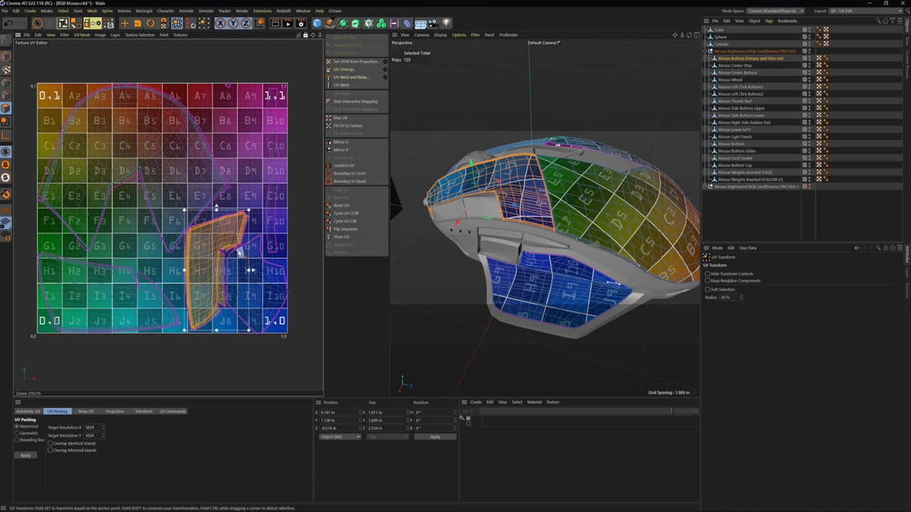Click Boundary to Quad icon
This screenshot has width=911, height=512.
pyautogui.click(x=328, y=181)
